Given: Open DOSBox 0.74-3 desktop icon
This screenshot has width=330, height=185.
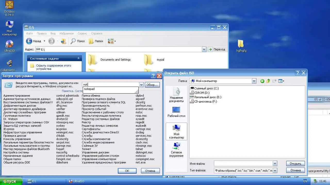Looking at the screenshot, I should pyautogui.click(x=9, y=8).
